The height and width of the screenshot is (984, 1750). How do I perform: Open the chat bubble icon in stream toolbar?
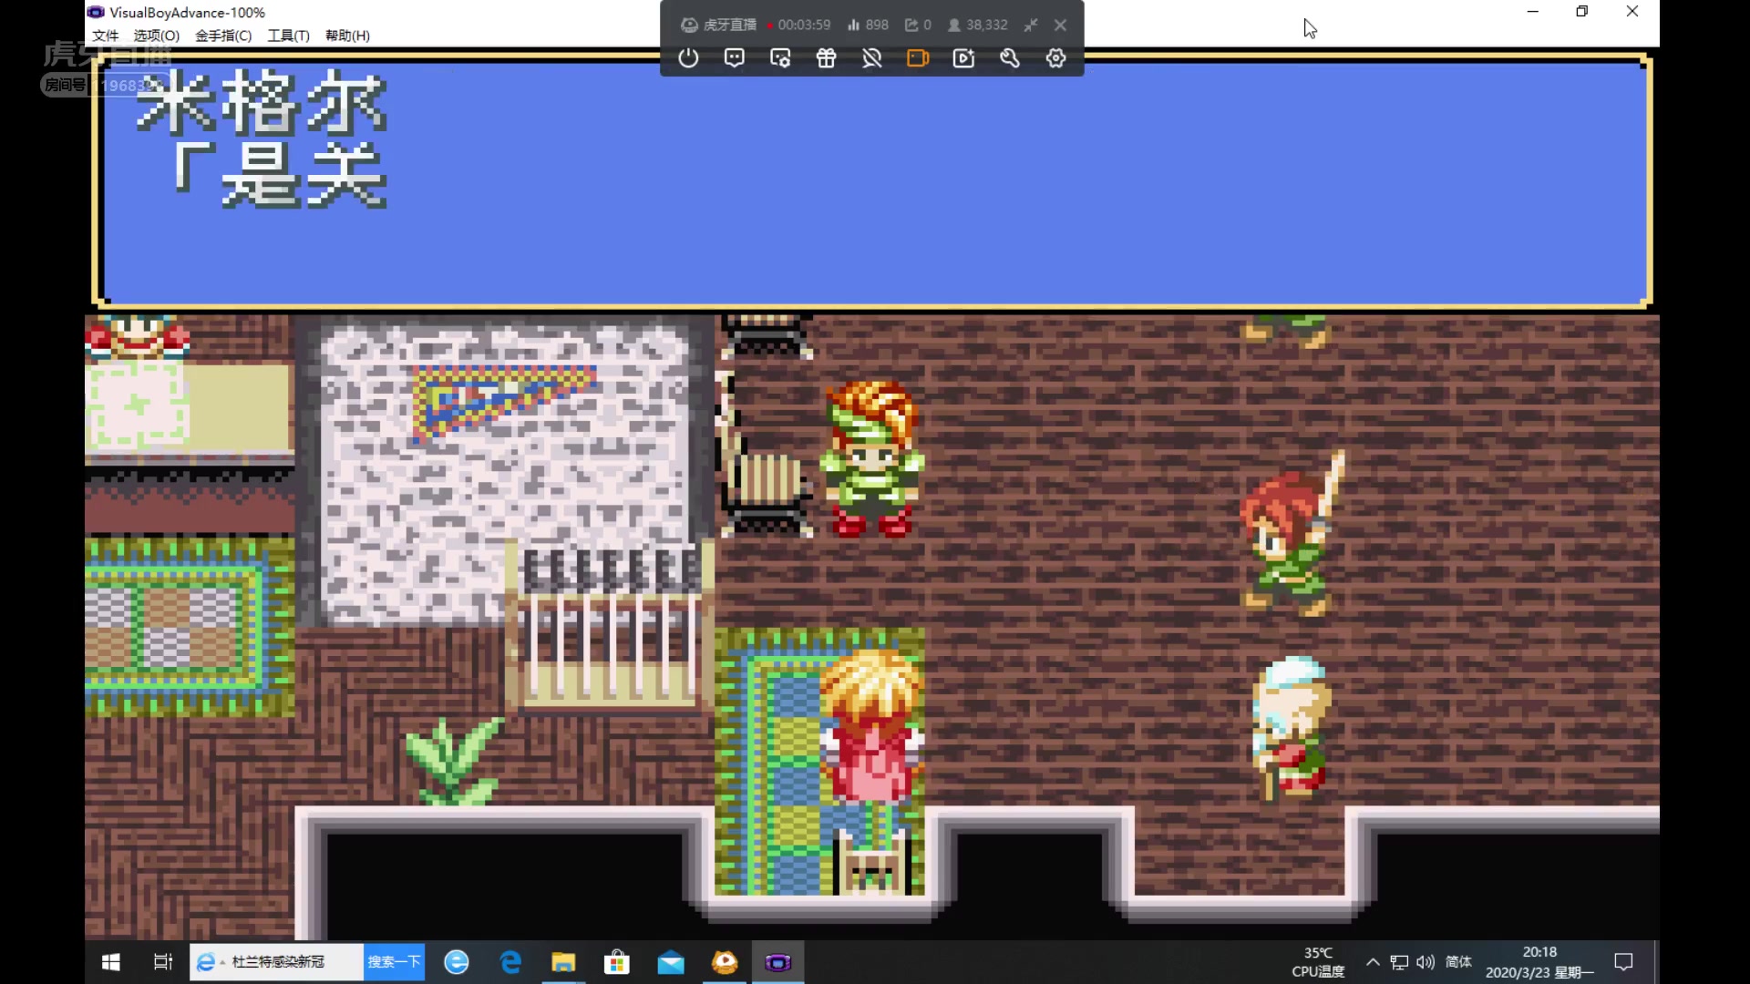734,58
